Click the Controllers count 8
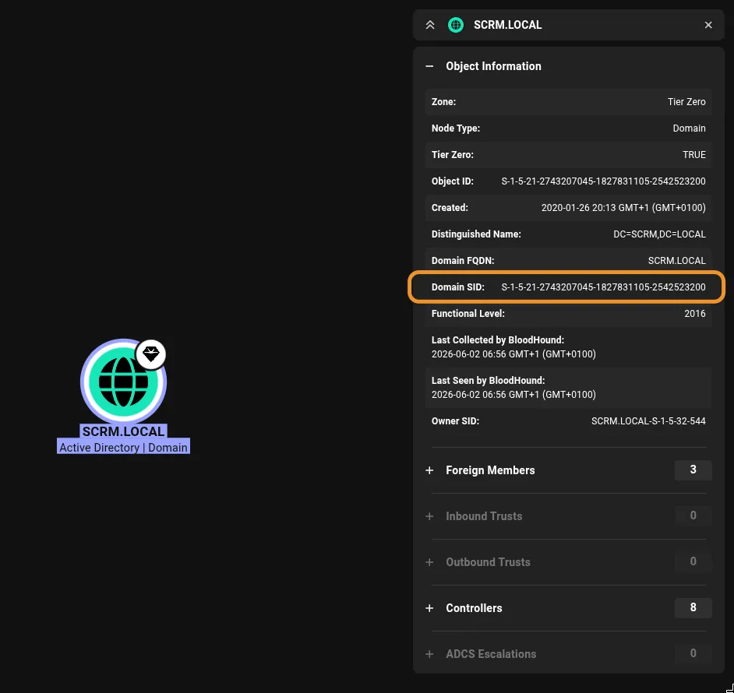This screenshot has width=734, height=693. [x=693, y=607]
